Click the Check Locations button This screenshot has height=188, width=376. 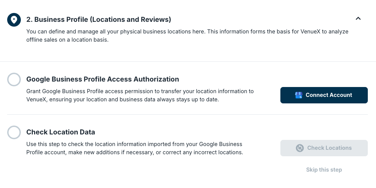pos(324,148)
